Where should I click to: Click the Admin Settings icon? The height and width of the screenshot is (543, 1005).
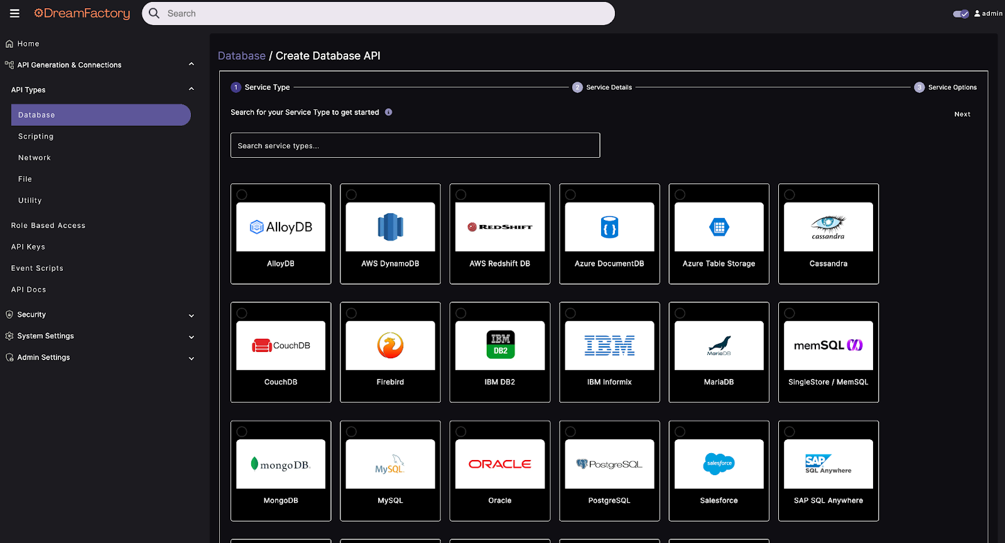pos(9,358)
